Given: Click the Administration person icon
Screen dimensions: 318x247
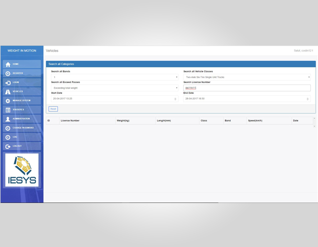Looking at the screenshot, I should [8, 119].
